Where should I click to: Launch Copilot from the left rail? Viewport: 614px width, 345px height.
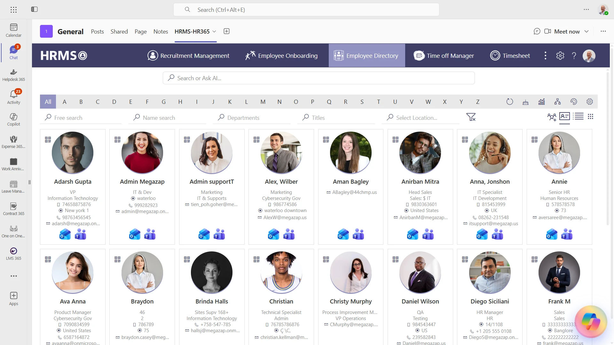[x=13, y=119]
